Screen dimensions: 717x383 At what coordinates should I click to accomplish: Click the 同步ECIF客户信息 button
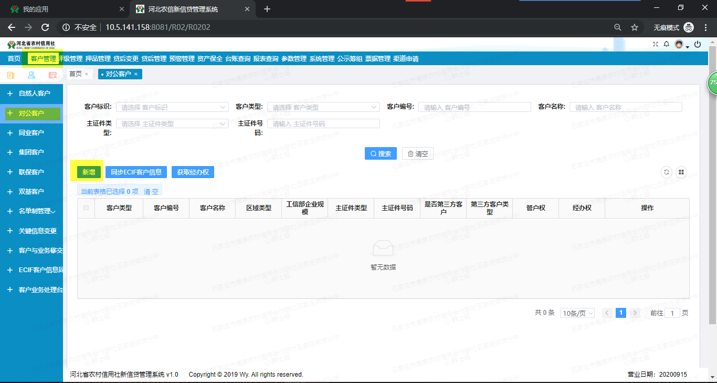tap(136, 172)
